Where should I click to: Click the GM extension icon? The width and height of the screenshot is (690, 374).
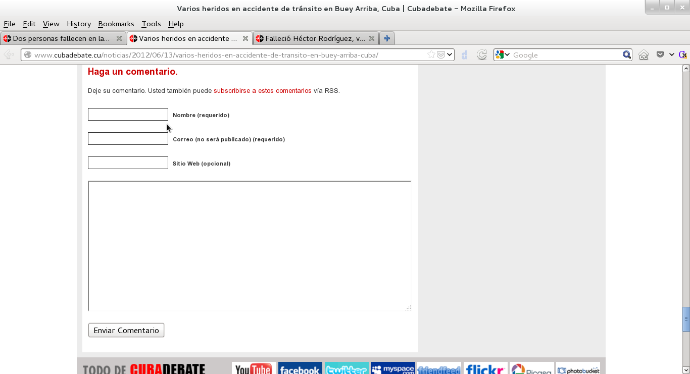click(682, 55)
